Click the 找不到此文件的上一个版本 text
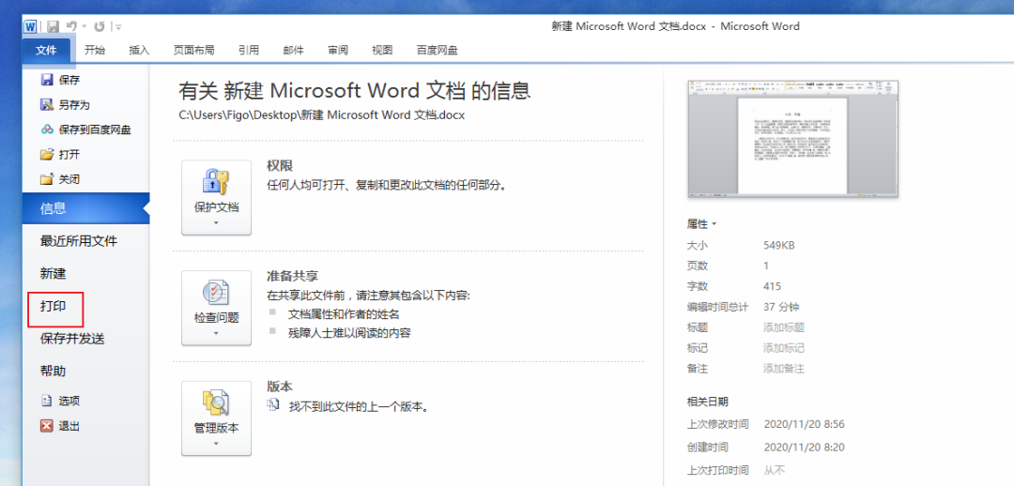The width and height of the screenshot is (1014, 486). tap(360, 407)
